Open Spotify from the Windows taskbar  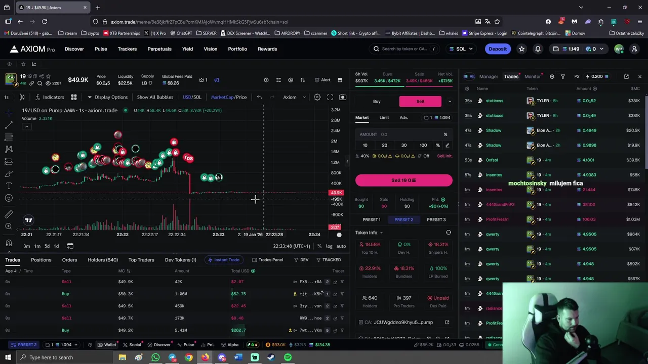tap(288, 357)
